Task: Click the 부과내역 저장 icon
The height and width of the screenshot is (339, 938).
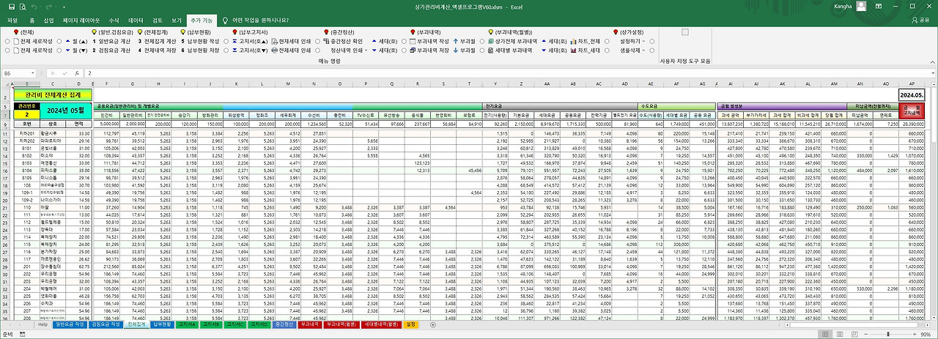Action: click(x=412, y=51)
